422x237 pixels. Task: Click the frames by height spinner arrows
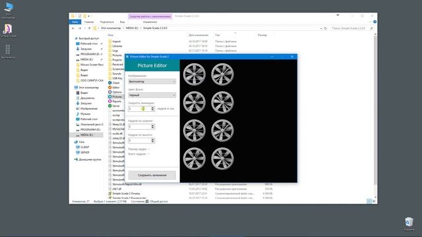(x=152, y=140)
